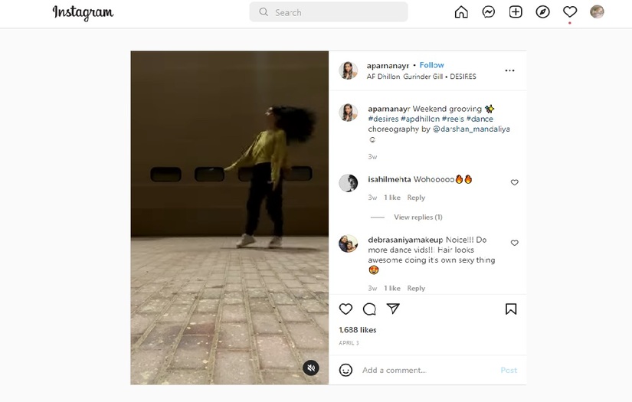
Task: Open debrasaniyamakeup profile name
Action: coord(405,240)
